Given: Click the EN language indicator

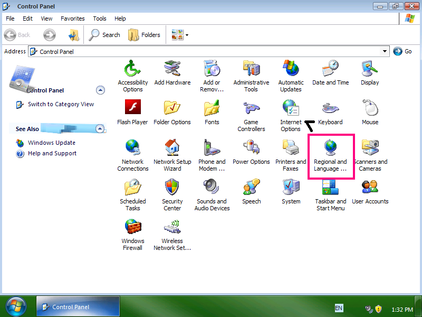Looking at the screenshot, I should (339, 308).
